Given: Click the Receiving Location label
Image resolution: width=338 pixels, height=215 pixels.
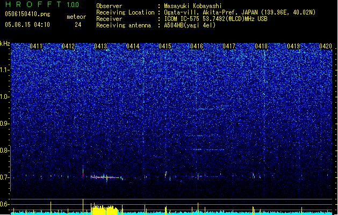Looking at the screenshot, I should coord(125,13).
